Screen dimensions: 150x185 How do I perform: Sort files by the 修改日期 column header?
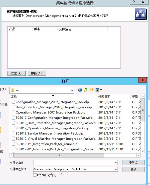click(114, 97)
